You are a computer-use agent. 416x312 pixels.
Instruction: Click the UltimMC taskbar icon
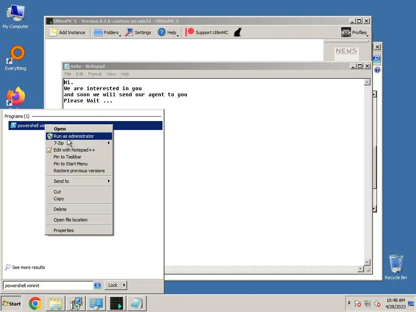pos(116,304)
